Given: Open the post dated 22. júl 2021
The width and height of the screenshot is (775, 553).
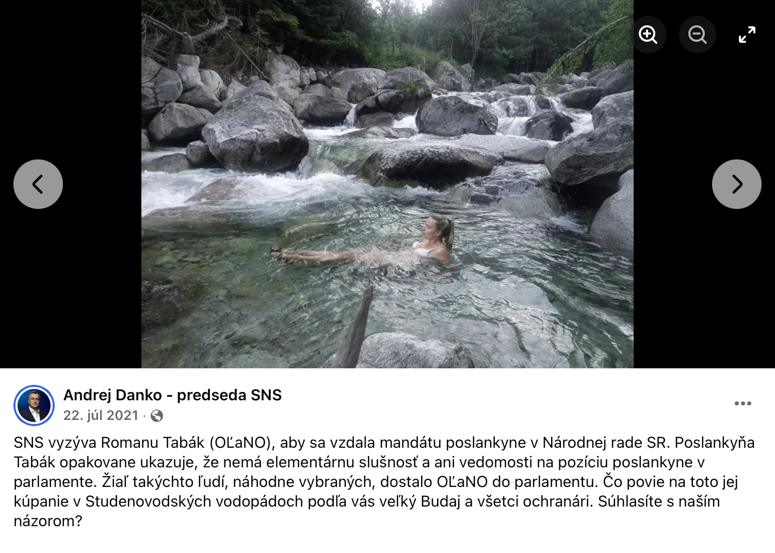Looking at the screenshot, I should pos(101,415).
